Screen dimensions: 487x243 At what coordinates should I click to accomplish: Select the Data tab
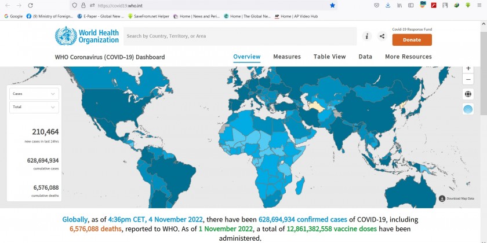pyautogui.click(x=365, y=57)
